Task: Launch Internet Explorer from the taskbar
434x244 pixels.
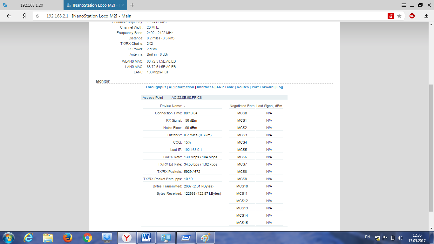Action: (28, 238)
